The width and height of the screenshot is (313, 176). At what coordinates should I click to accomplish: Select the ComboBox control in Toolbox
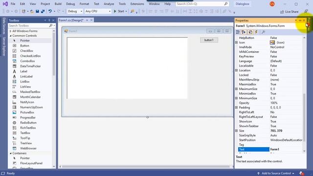[x=27, y=61]
